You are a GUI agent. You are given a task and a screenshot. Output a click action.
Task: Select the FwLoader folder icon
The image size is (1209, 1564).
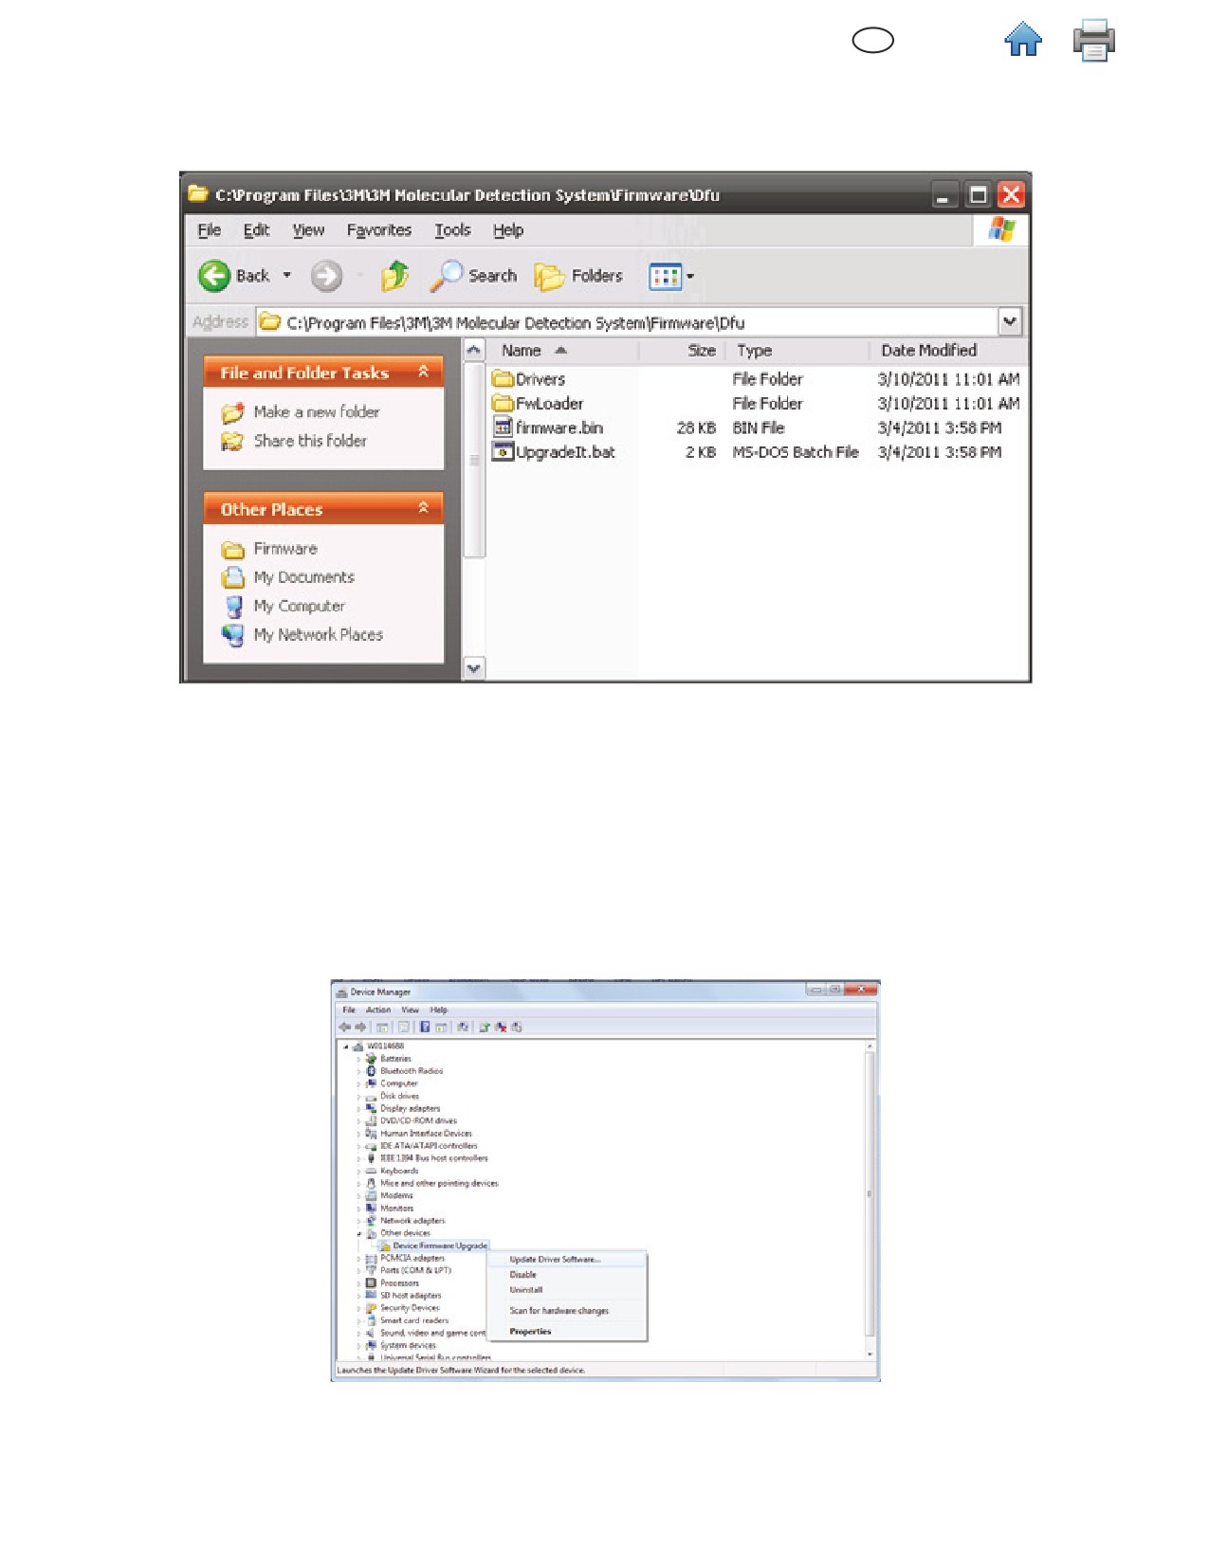(503, 404)
